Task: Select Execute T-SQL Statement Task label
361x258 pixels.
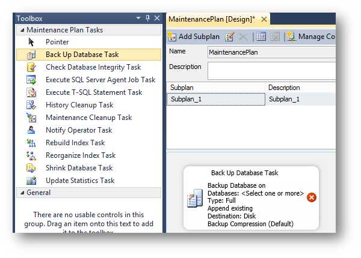Action: click(94, 92)
